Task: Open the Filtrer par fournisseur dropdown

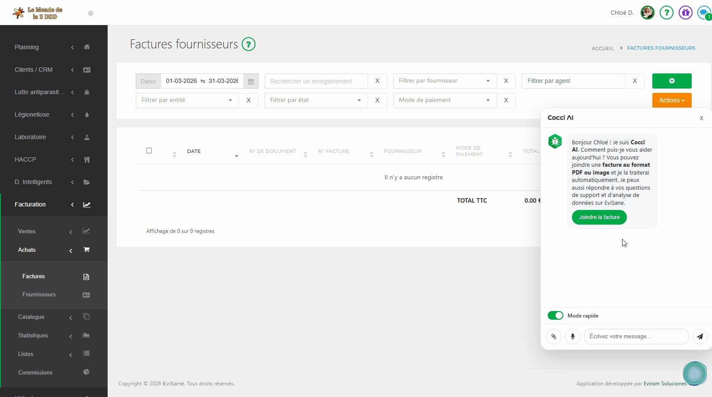Action: (x=444, y=81)
